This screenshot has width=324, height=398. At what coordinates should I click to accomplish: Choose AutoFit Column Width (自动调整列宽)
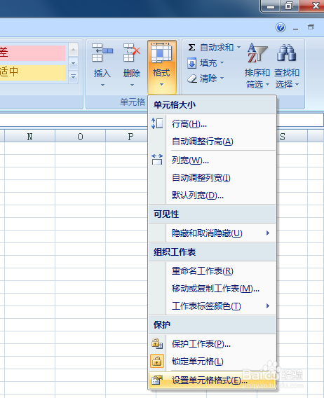212,178
